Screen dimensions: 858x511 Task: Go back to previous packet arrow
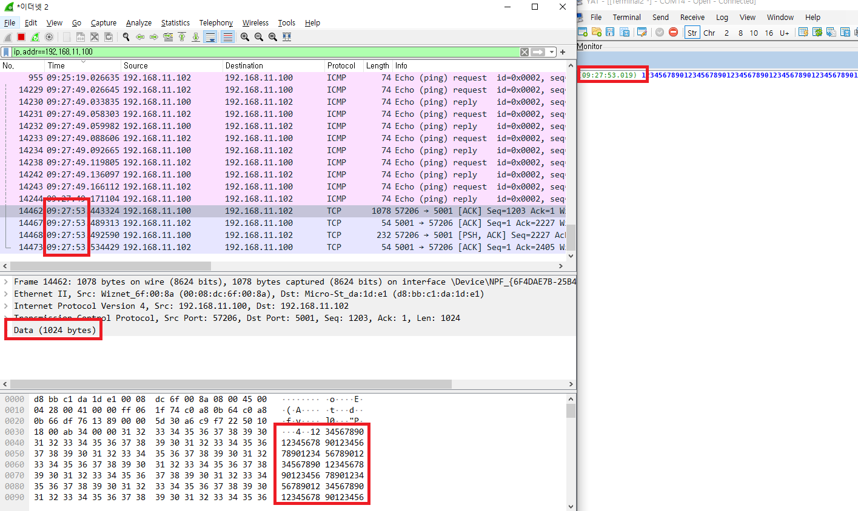tap(140, 37)
